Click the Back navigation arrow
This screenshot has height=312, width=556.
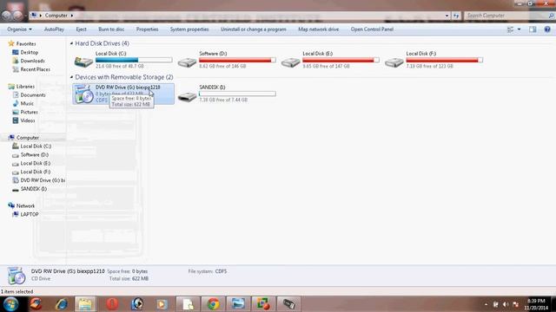pyautogui.click(x=6, y=16)
